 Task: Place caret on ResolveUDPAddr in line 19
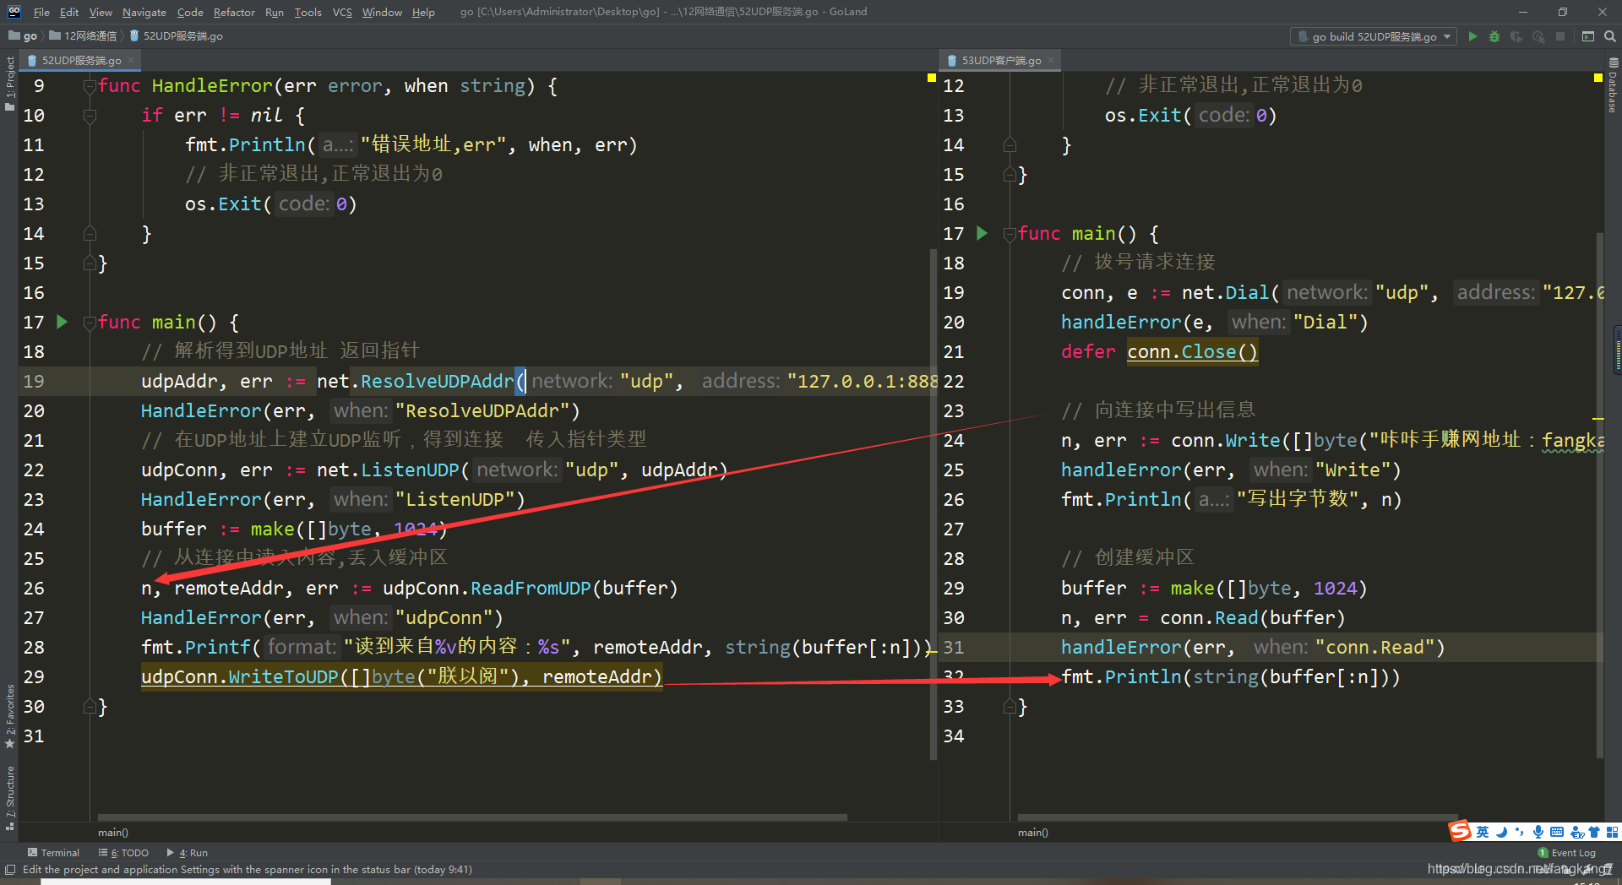437,382
